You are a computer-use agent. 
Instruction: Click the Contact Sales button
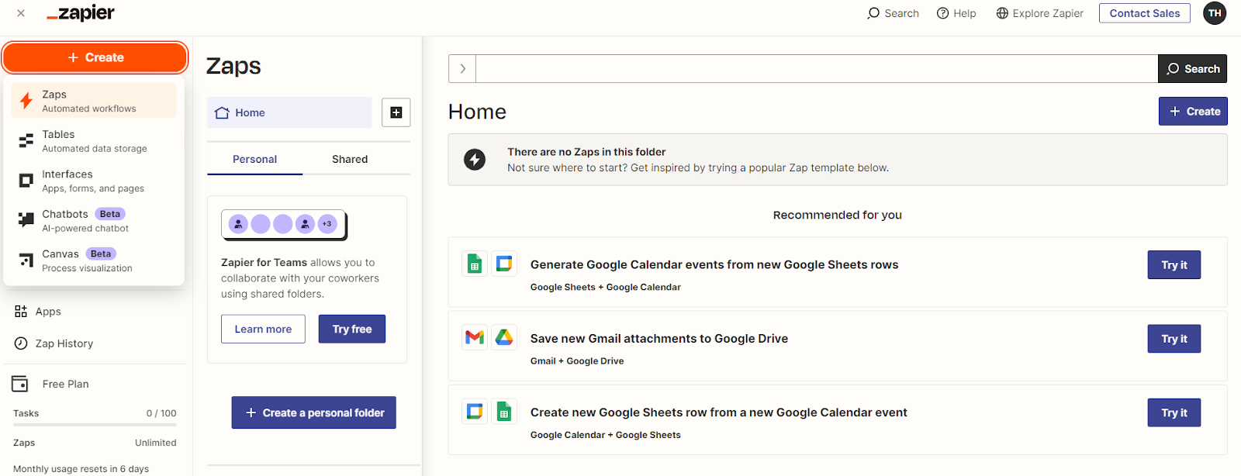(x=1144, y=13)
